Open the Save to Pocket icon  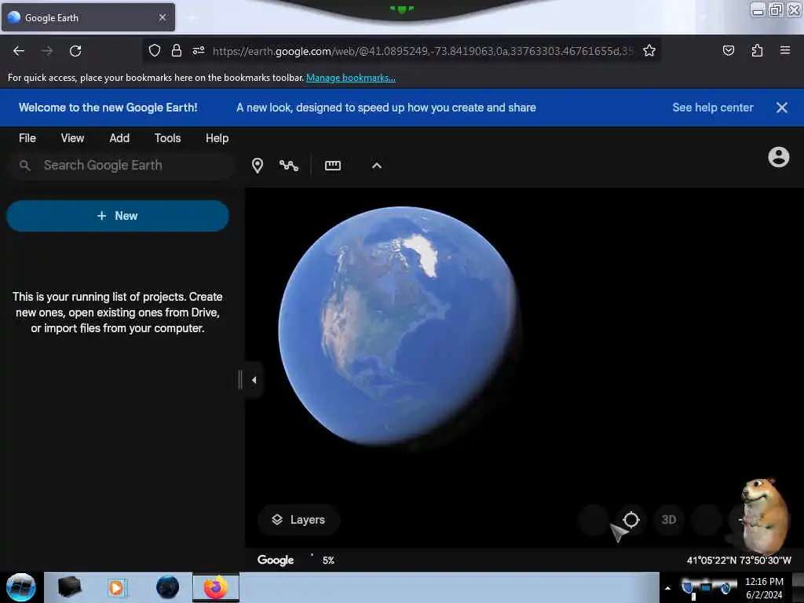click(x=728, y=50)
